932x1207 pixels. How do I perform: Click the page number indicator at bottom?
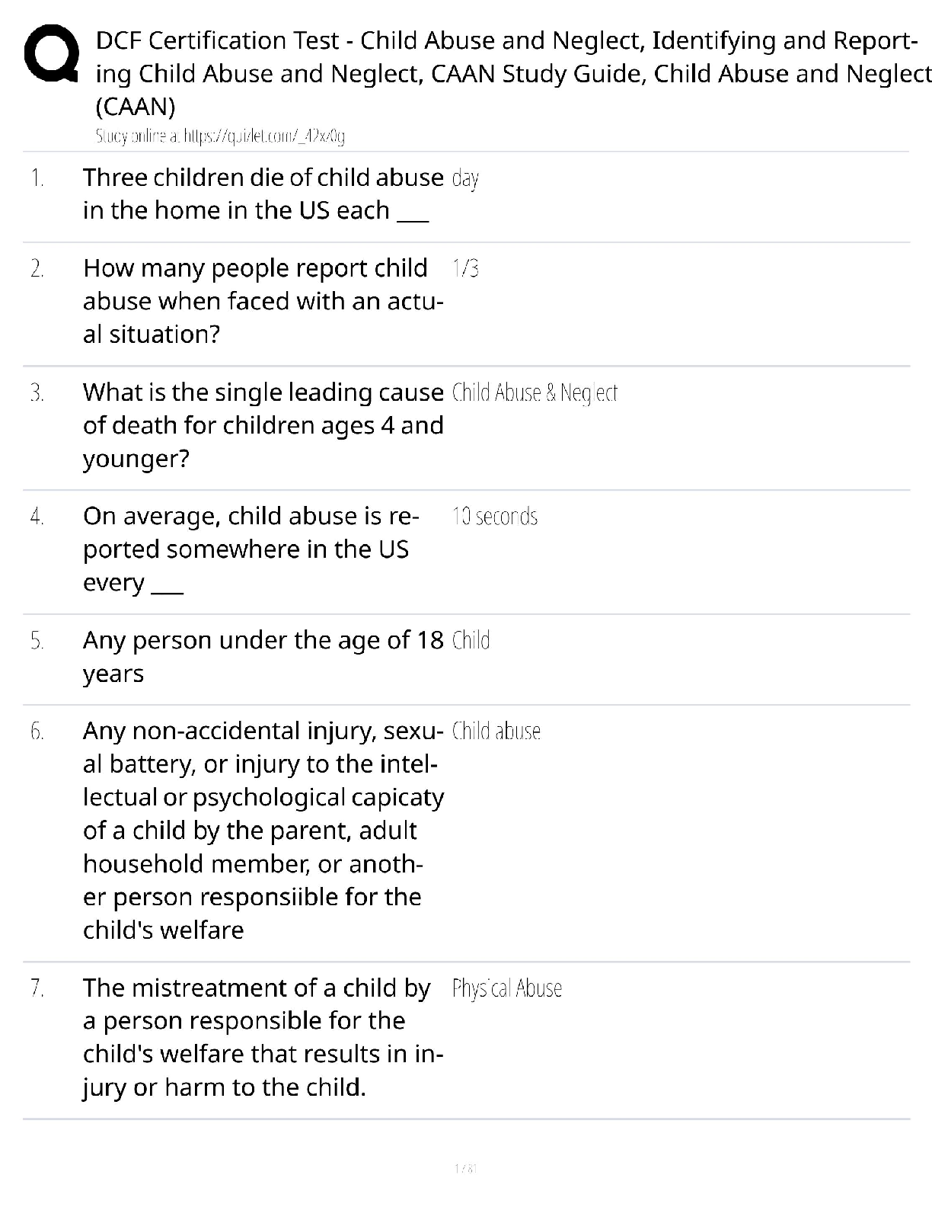(x=464, y=1168)
